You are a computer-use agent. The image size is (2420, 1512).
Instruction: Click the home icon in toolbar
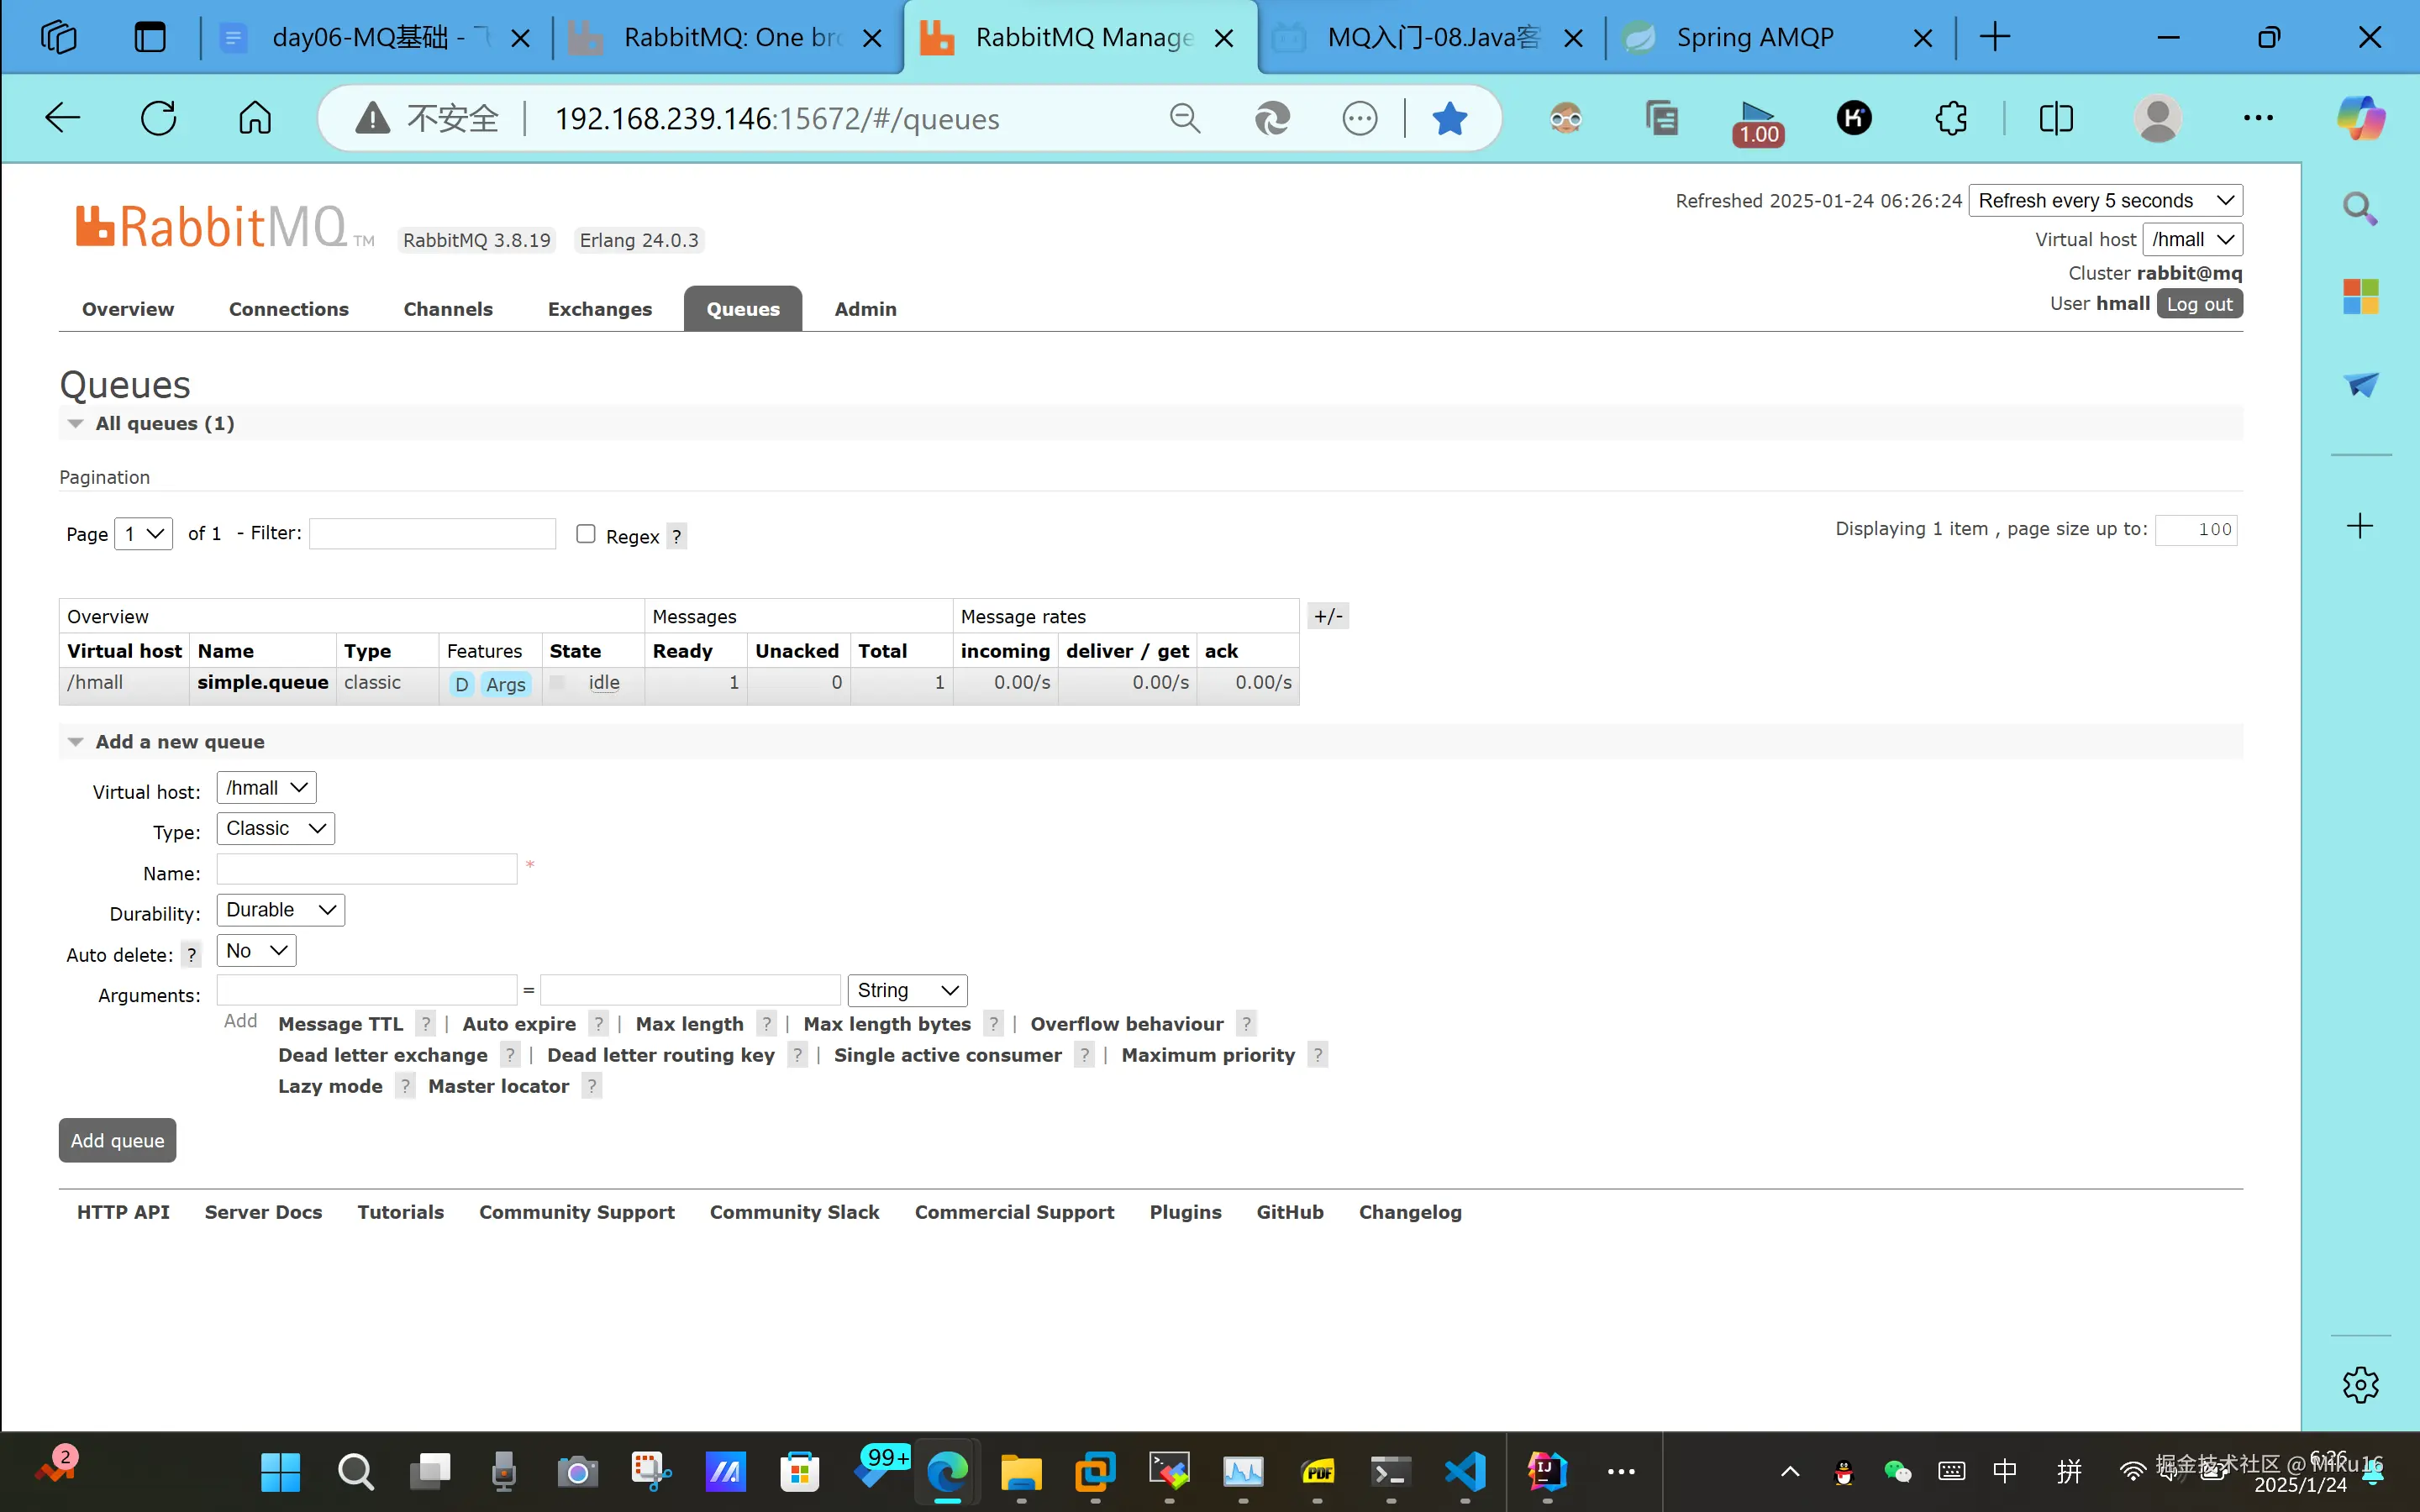pyautogui.click(x=254, y=118)
